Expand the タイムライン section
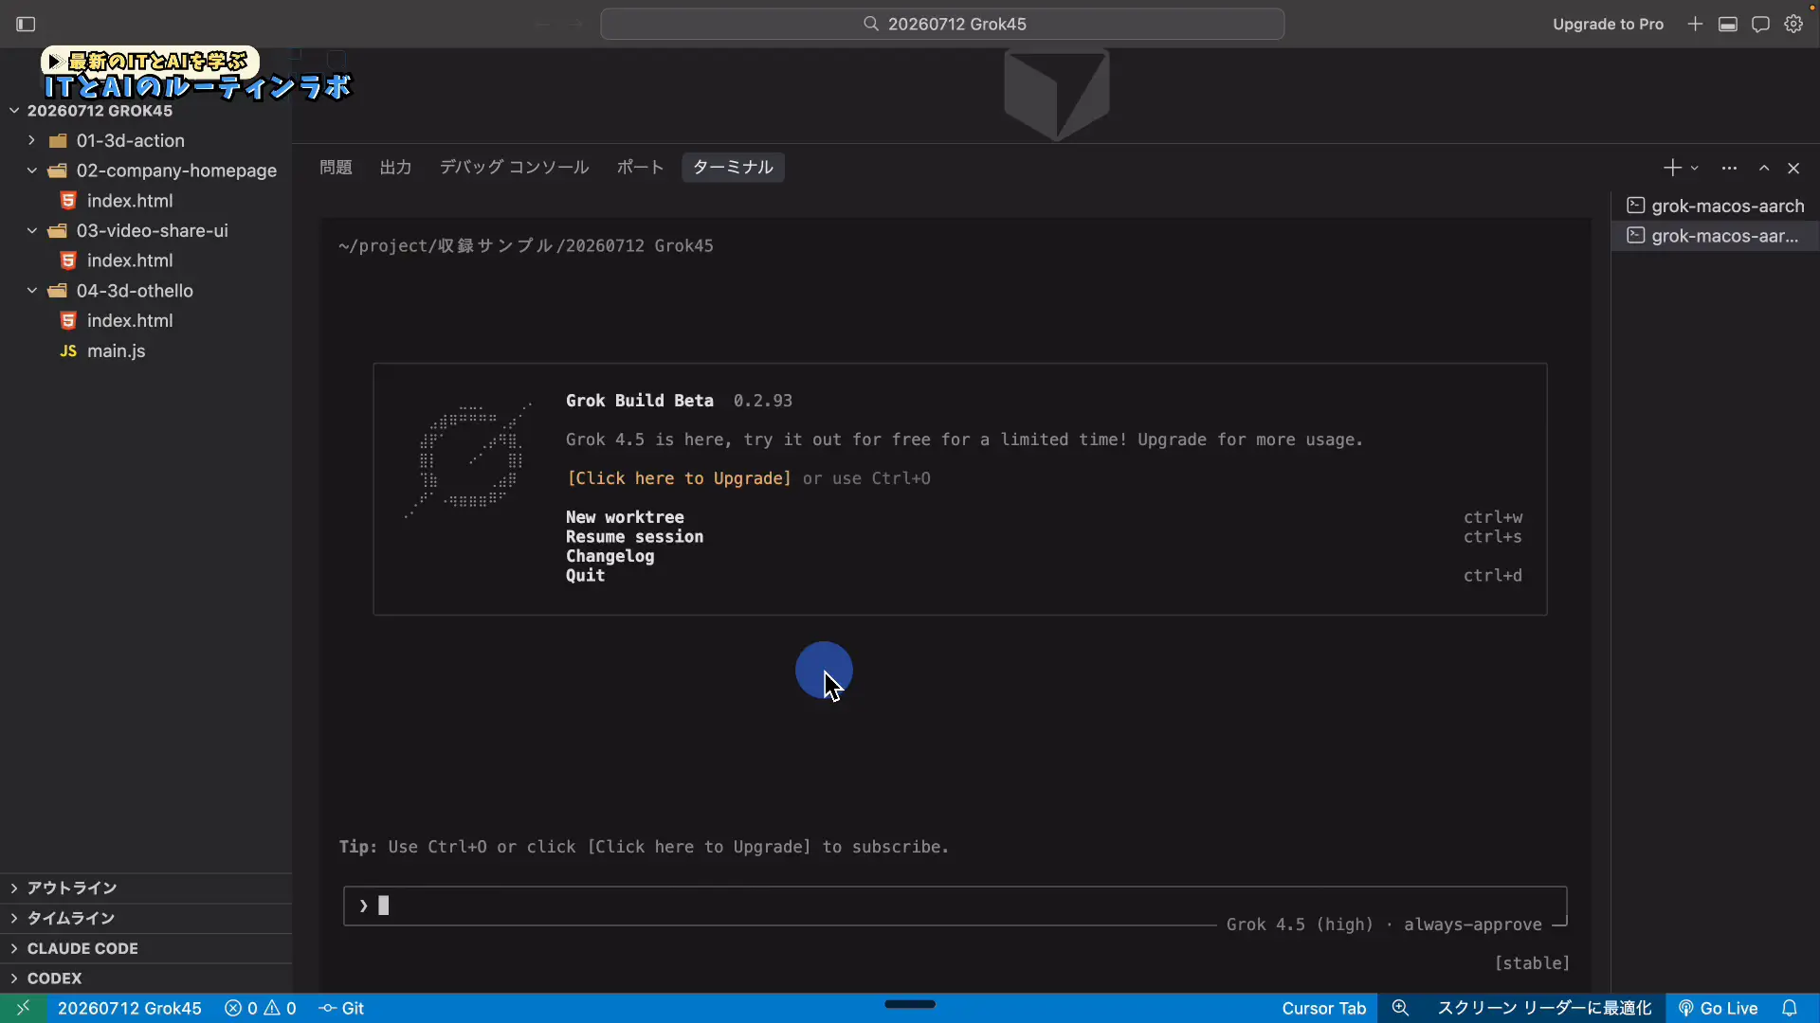The width and height of the screenshot is (1820, 1023). coord(146,918)
